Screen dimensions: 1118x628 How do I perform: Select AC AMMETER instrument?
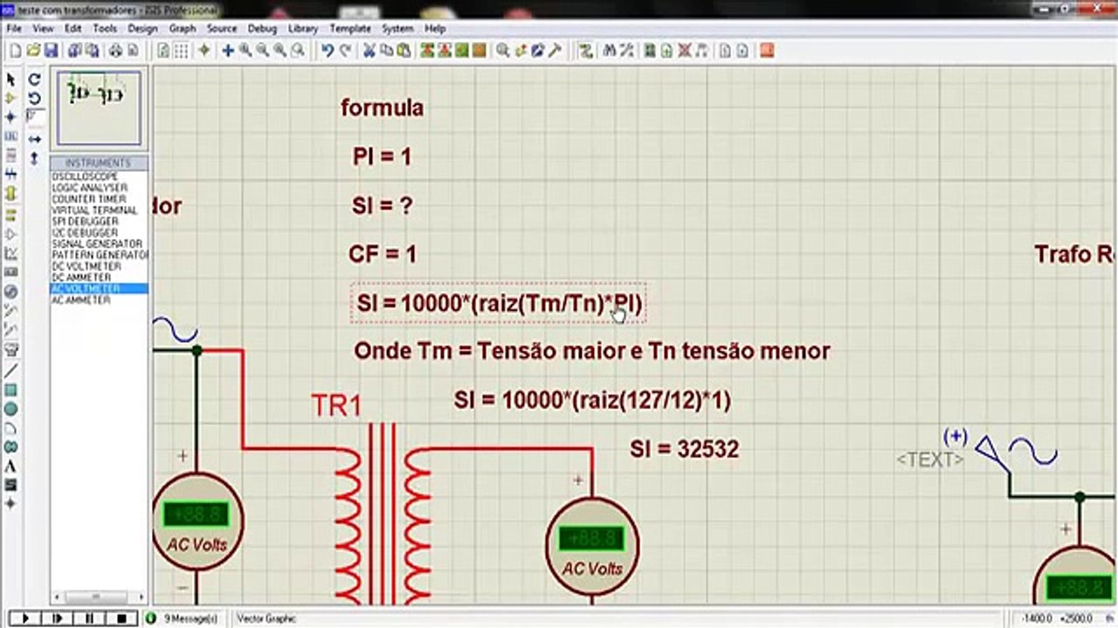click(99, 300)
